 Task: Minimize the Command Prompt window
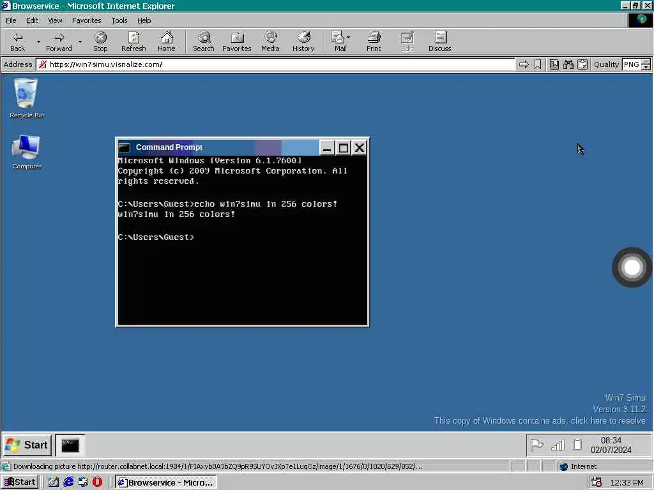coord(327,148)
